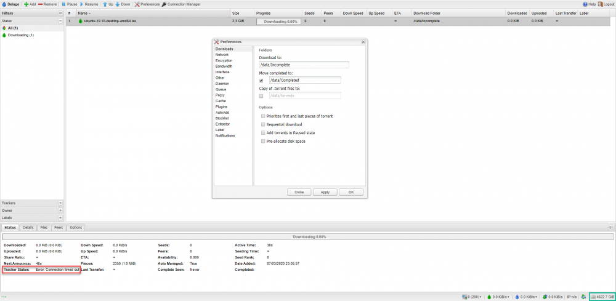616x301 pixels.
Task: Expand the Labels filter section
Action: (x=60, y=217)
